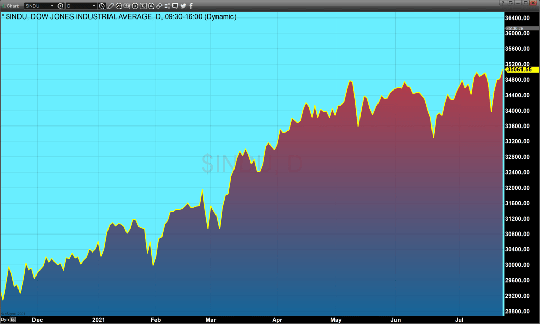Screen dimensions: 540x324
Task: Click the link windows icon
Action: tap(159, 6)
